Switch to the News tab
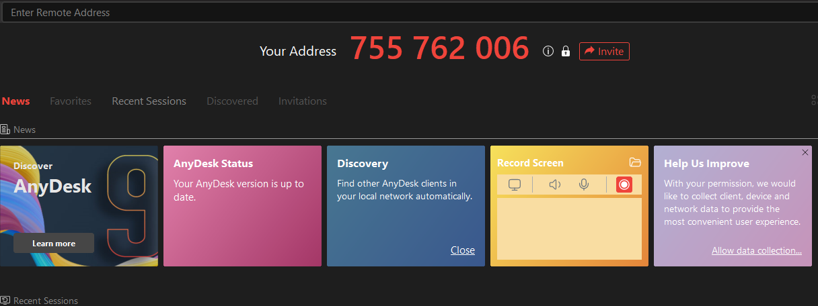 click(16, 101)
